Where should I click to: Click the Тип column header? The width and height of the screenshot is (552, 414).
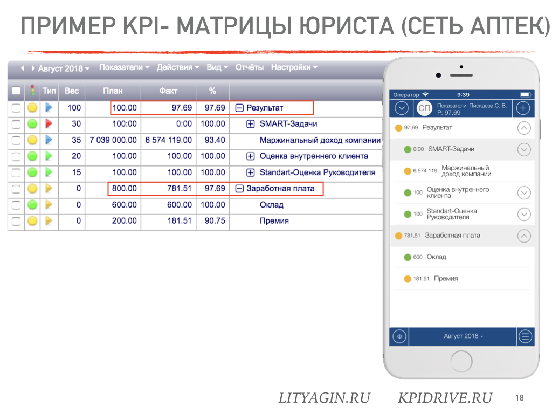click(x=49, y=91)
